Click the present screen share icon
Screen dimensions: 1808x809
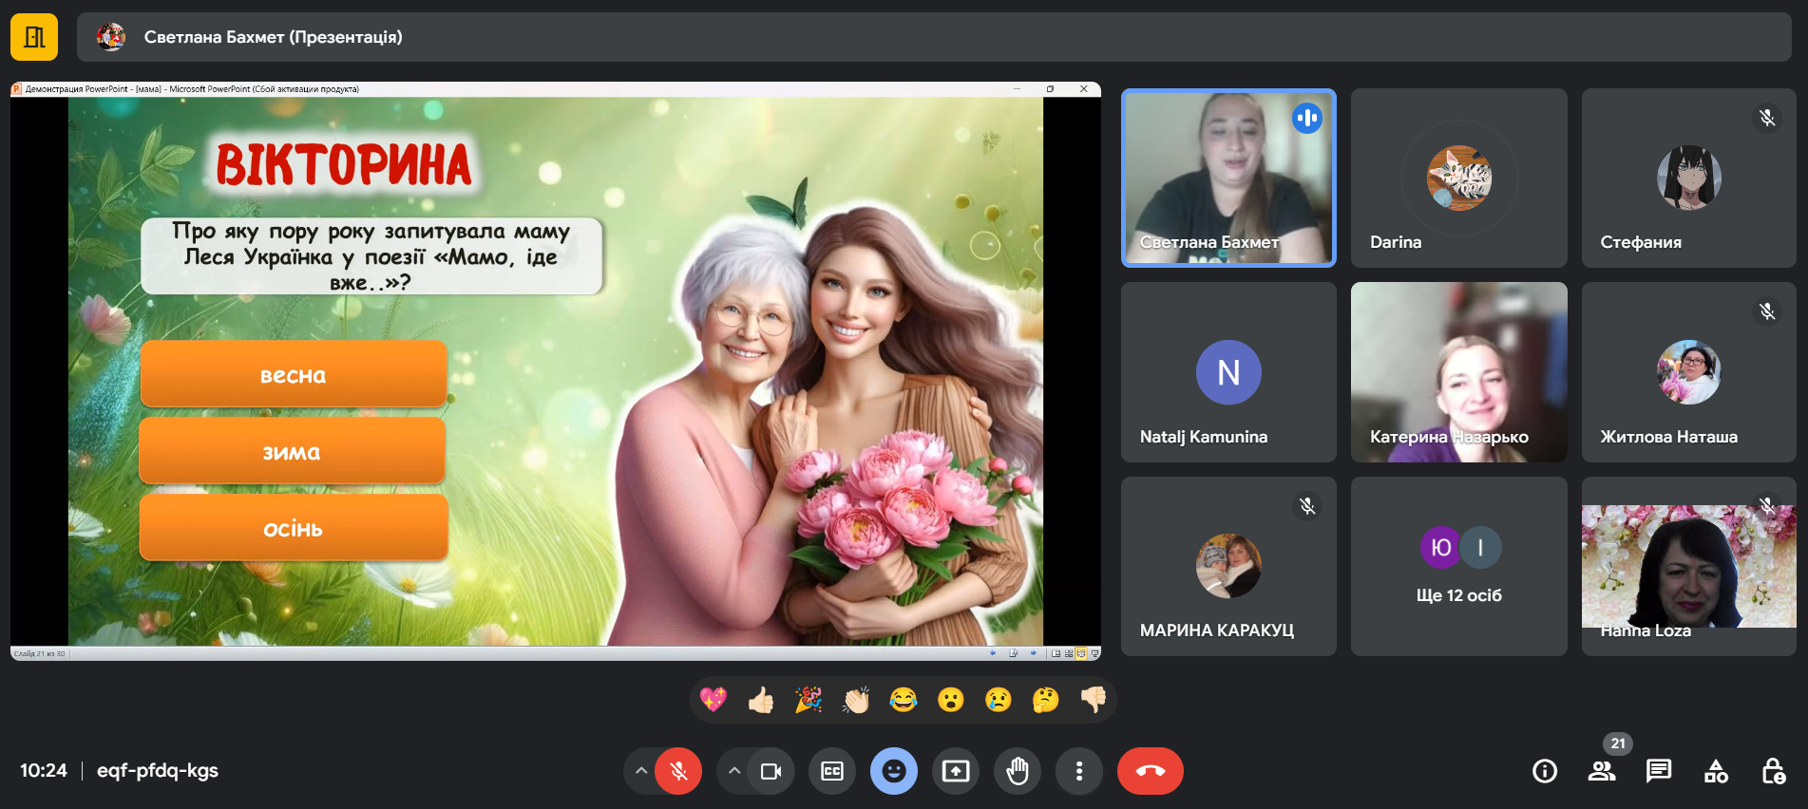click(956, 771)
